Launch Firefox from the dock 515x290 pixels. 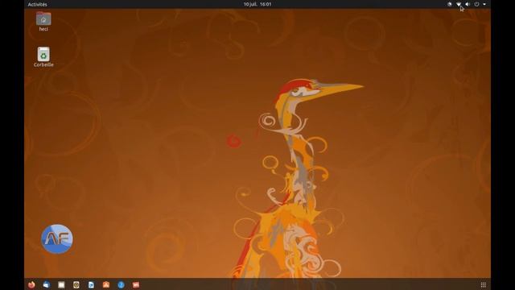31,284
